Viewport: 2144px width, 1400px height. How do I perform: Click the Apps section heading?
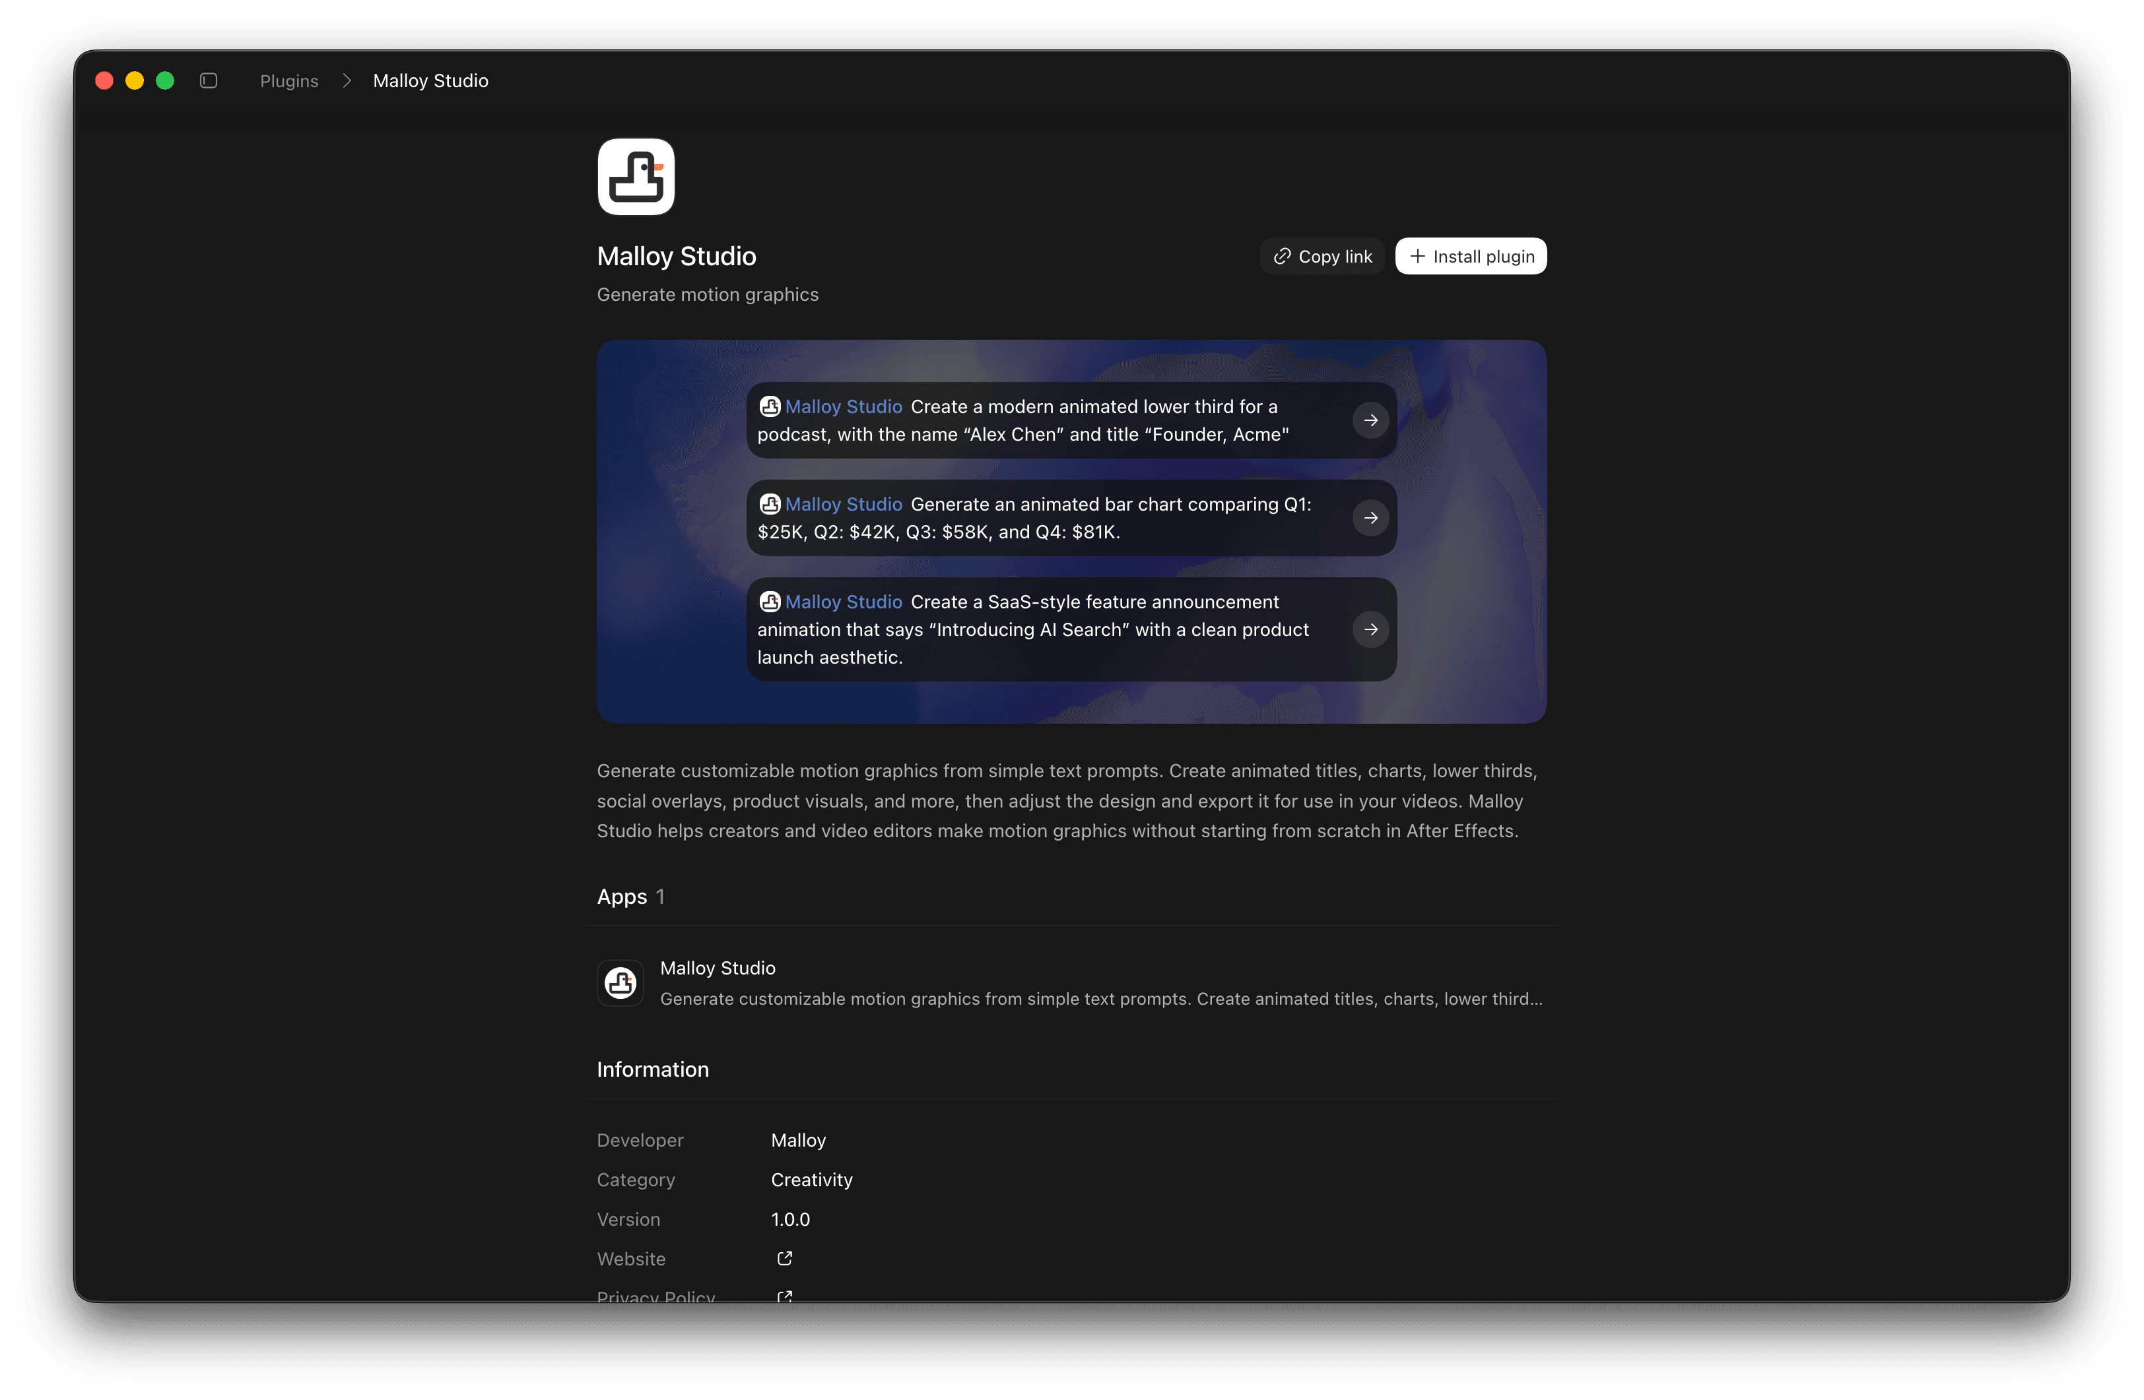pos(622,897)
